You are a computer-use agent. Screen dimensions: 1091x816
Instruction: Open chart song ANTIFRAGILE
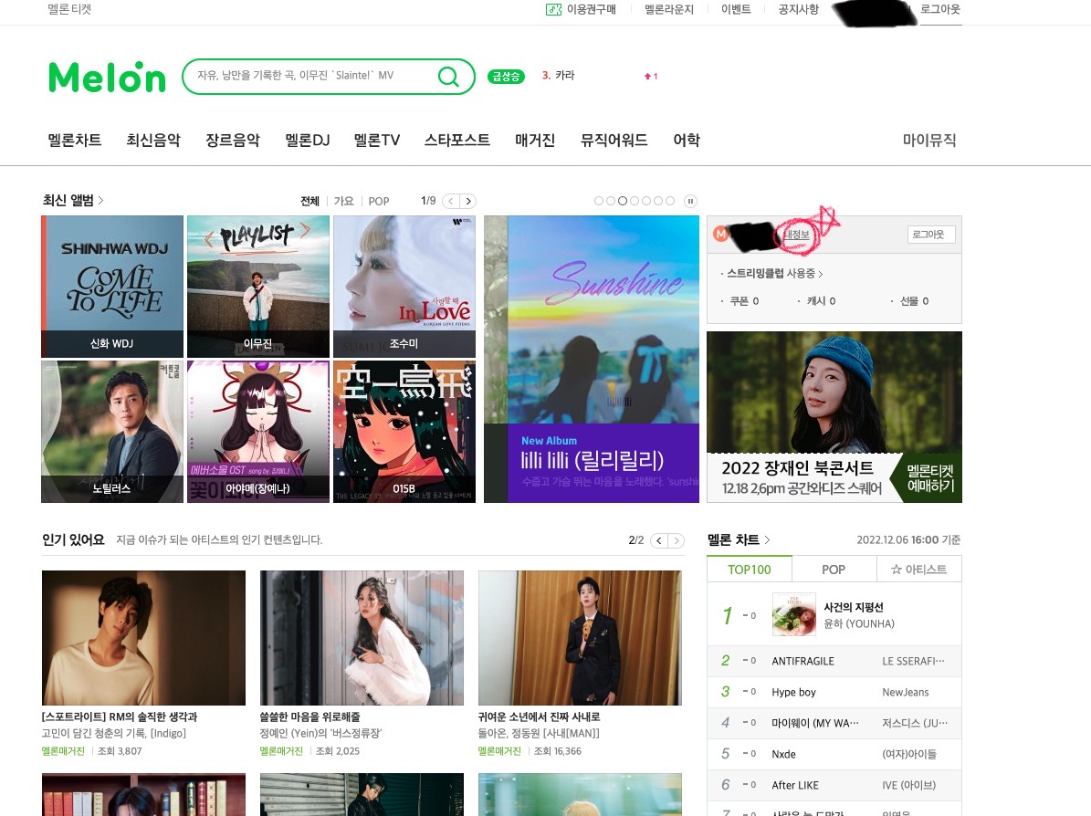[x=803, y=661]
